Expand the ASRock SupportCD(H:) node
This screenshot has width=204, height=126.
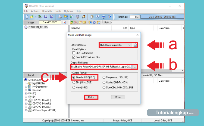[26, 110]
